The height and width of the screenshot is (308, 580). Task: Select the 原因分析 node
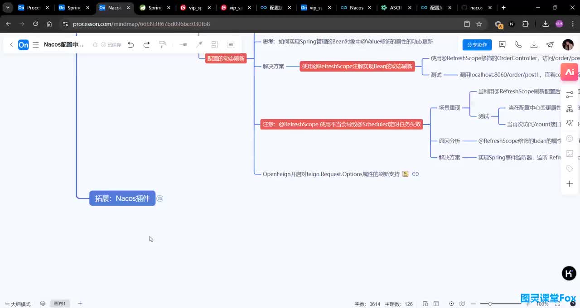click(449, 141)
